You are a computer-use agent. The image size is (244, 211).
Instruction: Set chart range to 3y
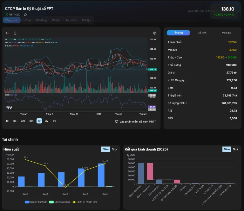click(x=47, y=121)
